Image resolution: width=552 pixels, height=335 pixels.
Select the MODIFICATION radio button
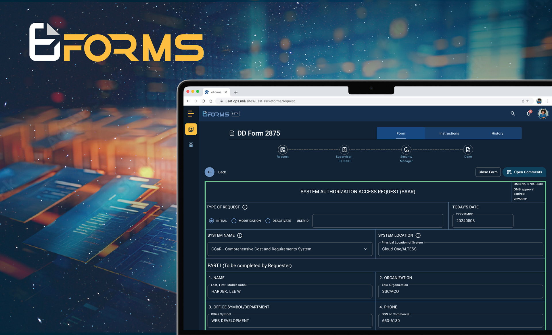tap(234, 221)
